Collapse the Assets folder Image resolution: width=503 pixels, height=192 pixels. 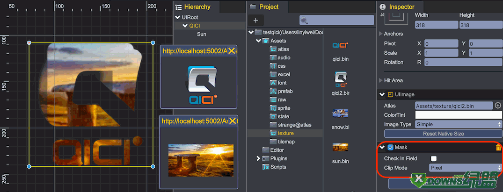point(258,41)
